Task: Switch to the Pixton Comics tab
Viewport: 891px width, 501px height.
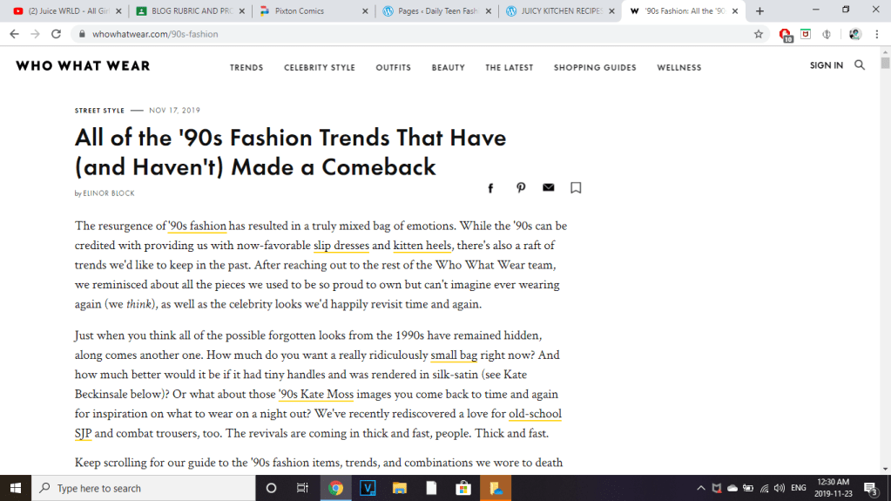Action: coord(298,11)
